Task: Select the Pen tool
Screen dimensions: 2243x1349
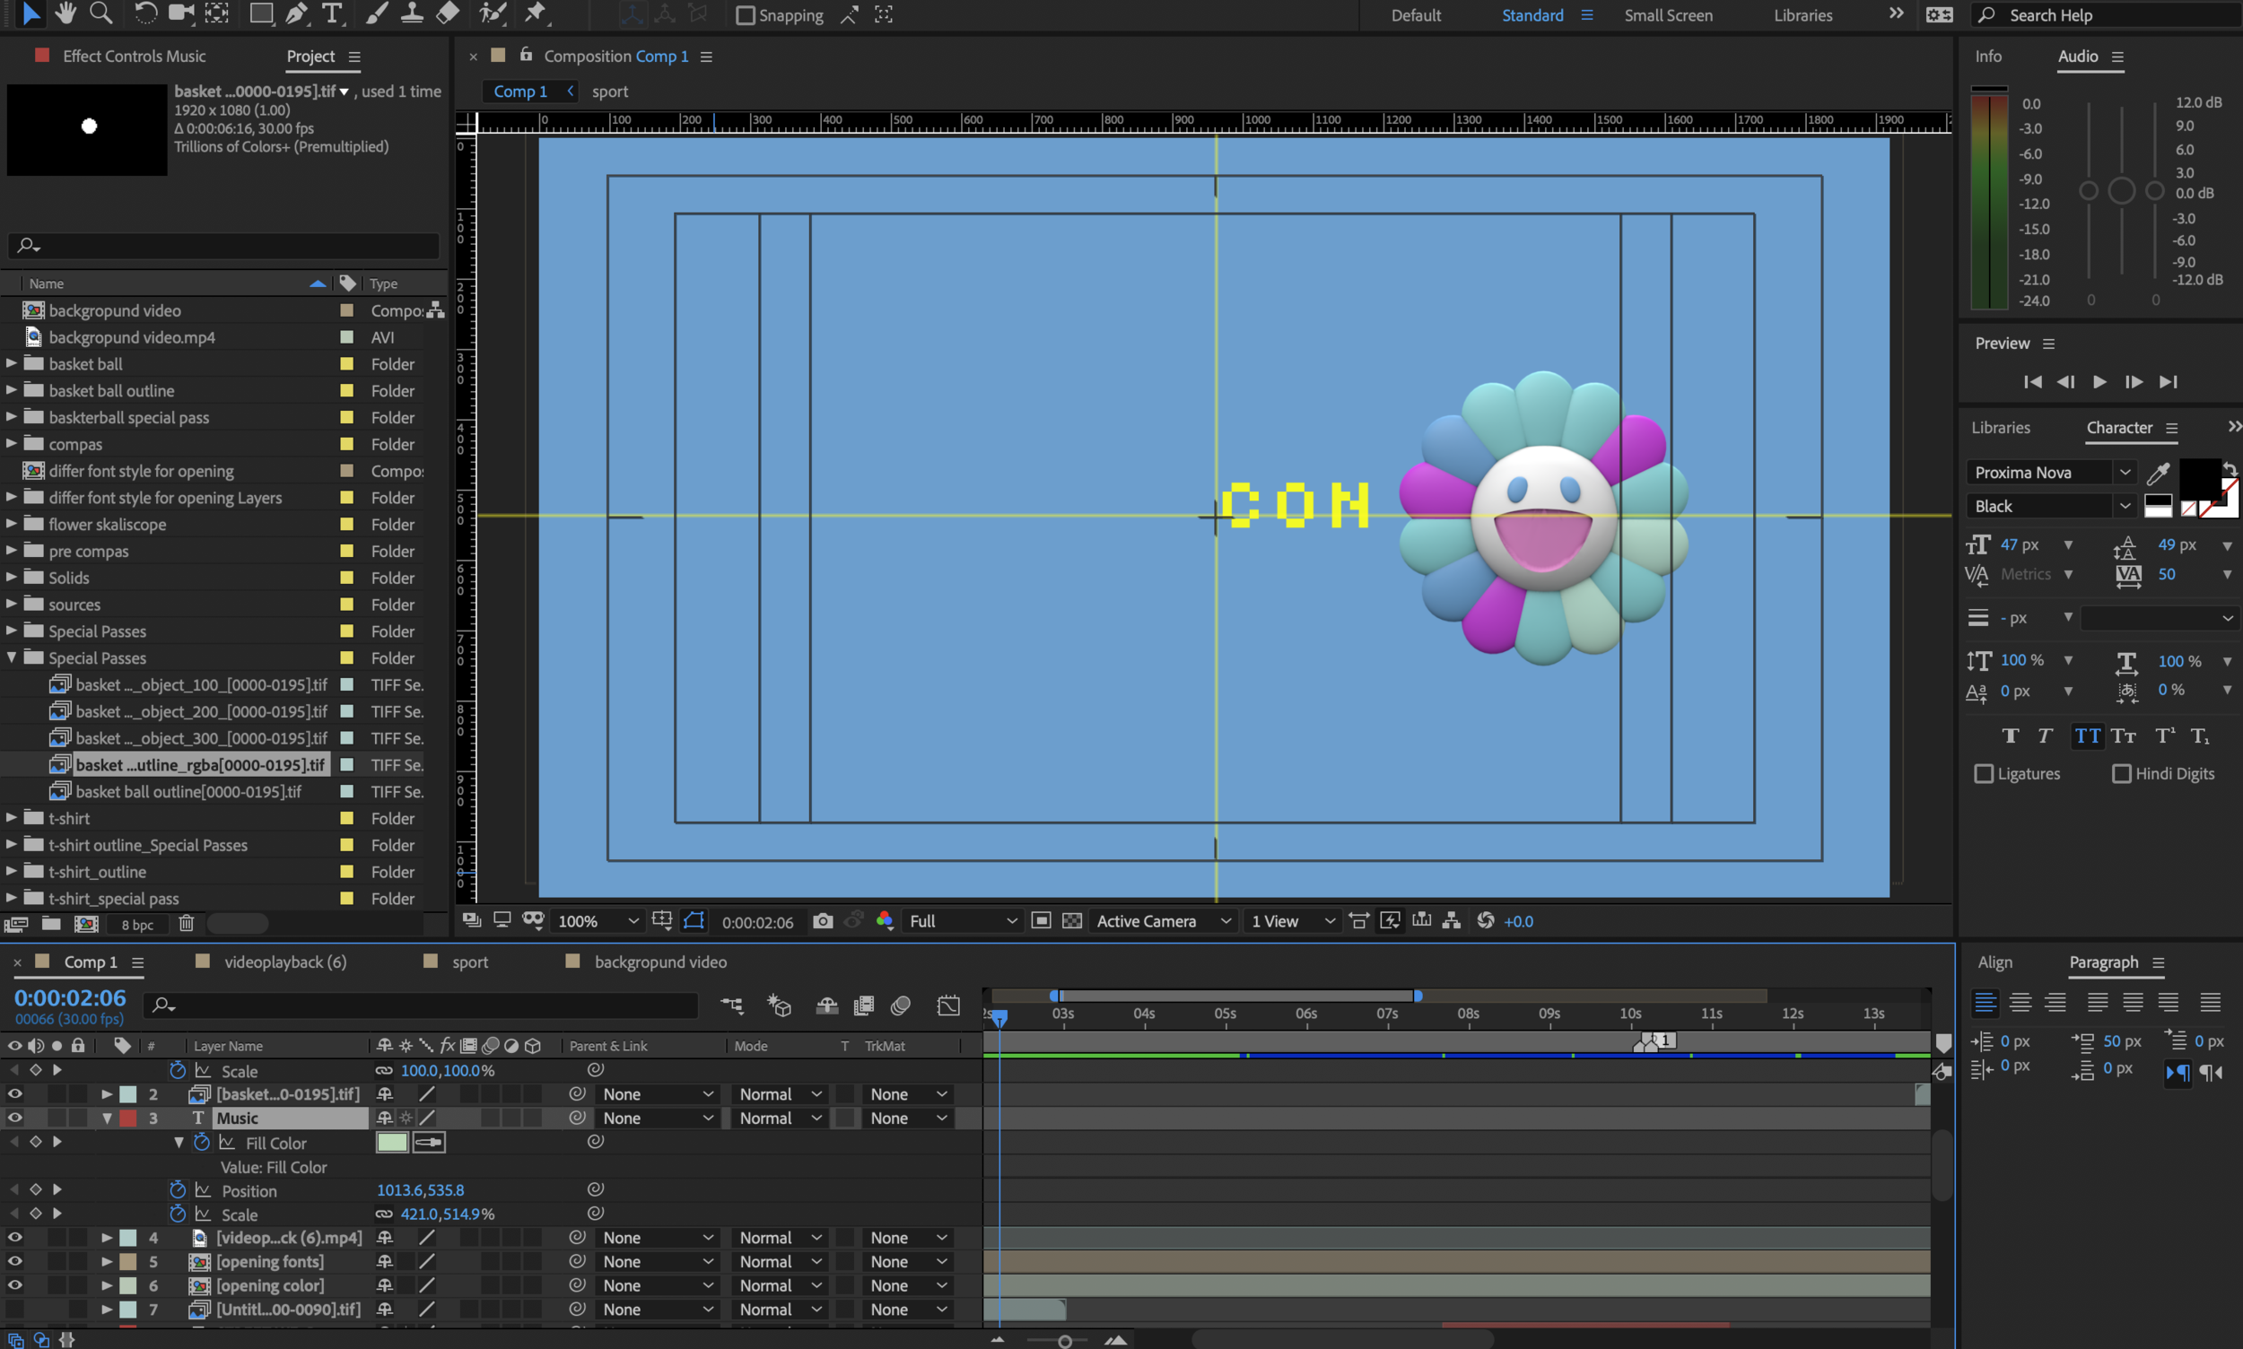Action: coord(296,13)
